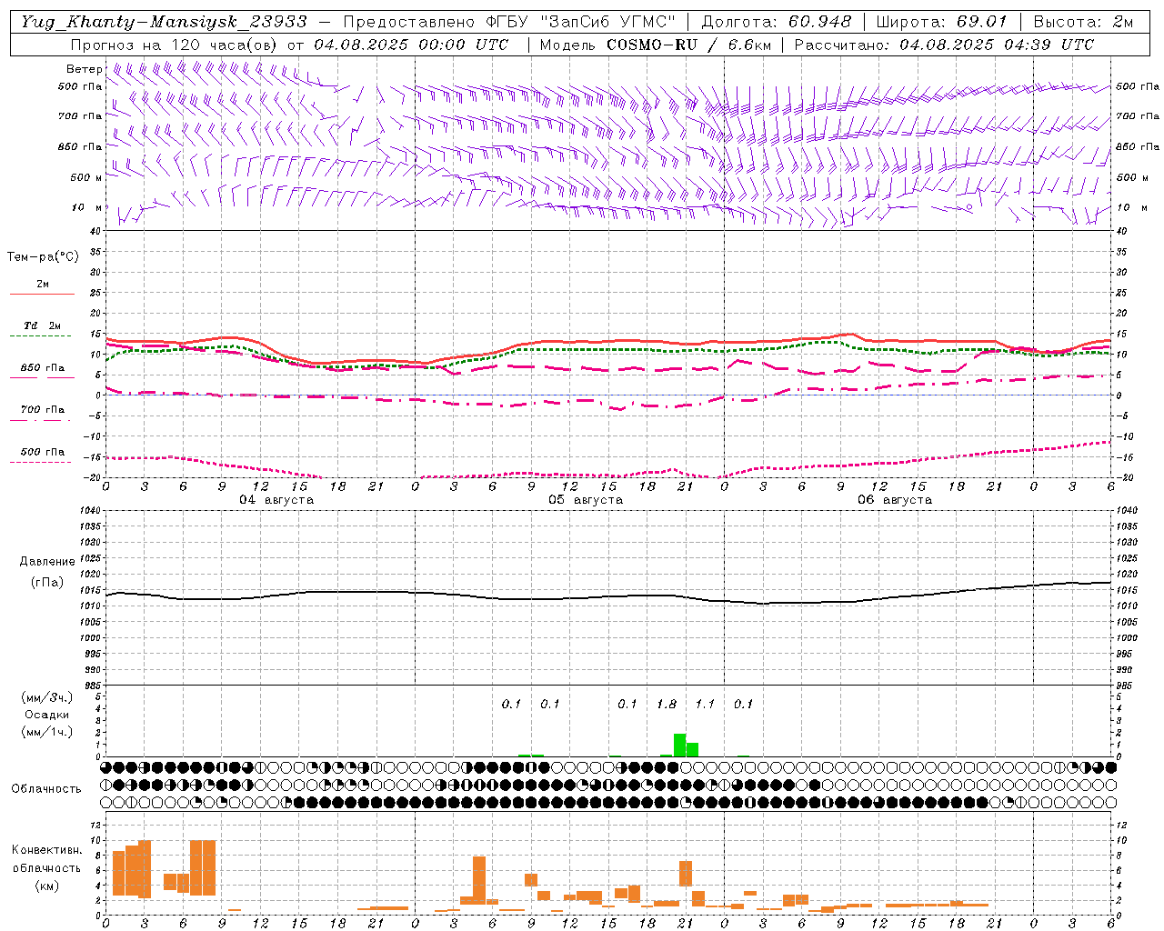Image resolution: width=1164 pixels, height=931 pixels.
Task: Click the Давление panel label
Action: coord(47,562)
